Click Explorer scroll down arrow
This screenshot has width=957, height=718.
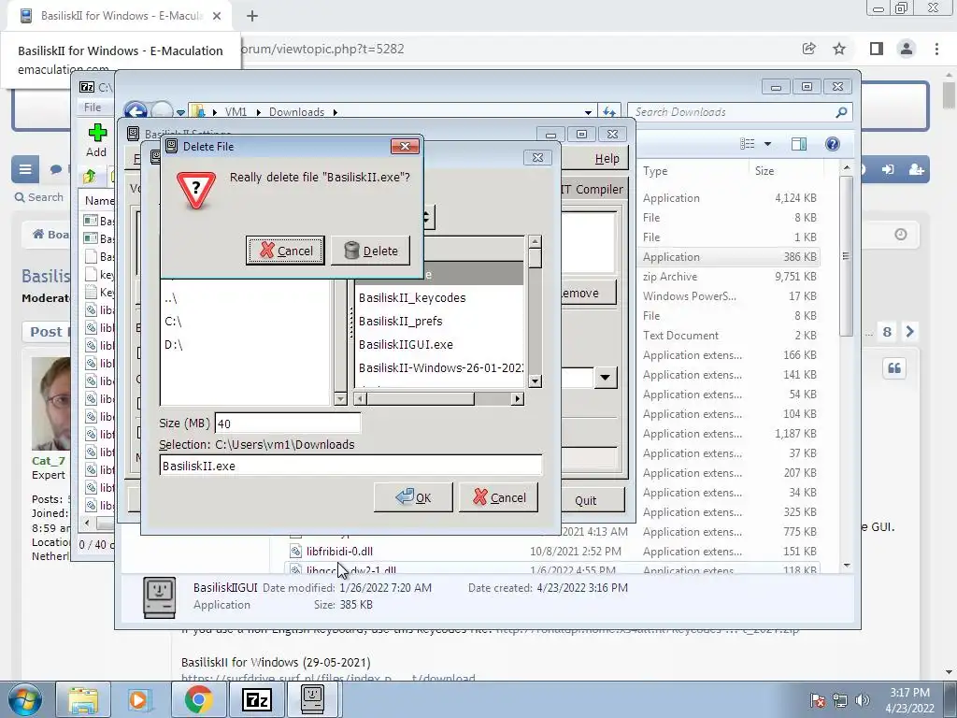(847, 566)
